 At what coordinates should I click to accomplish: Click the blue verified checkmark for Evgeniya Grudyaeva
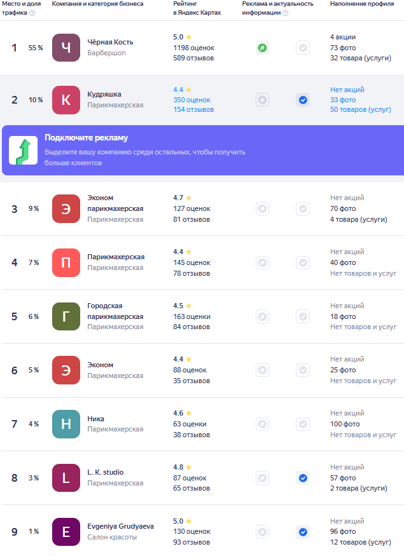303,532
